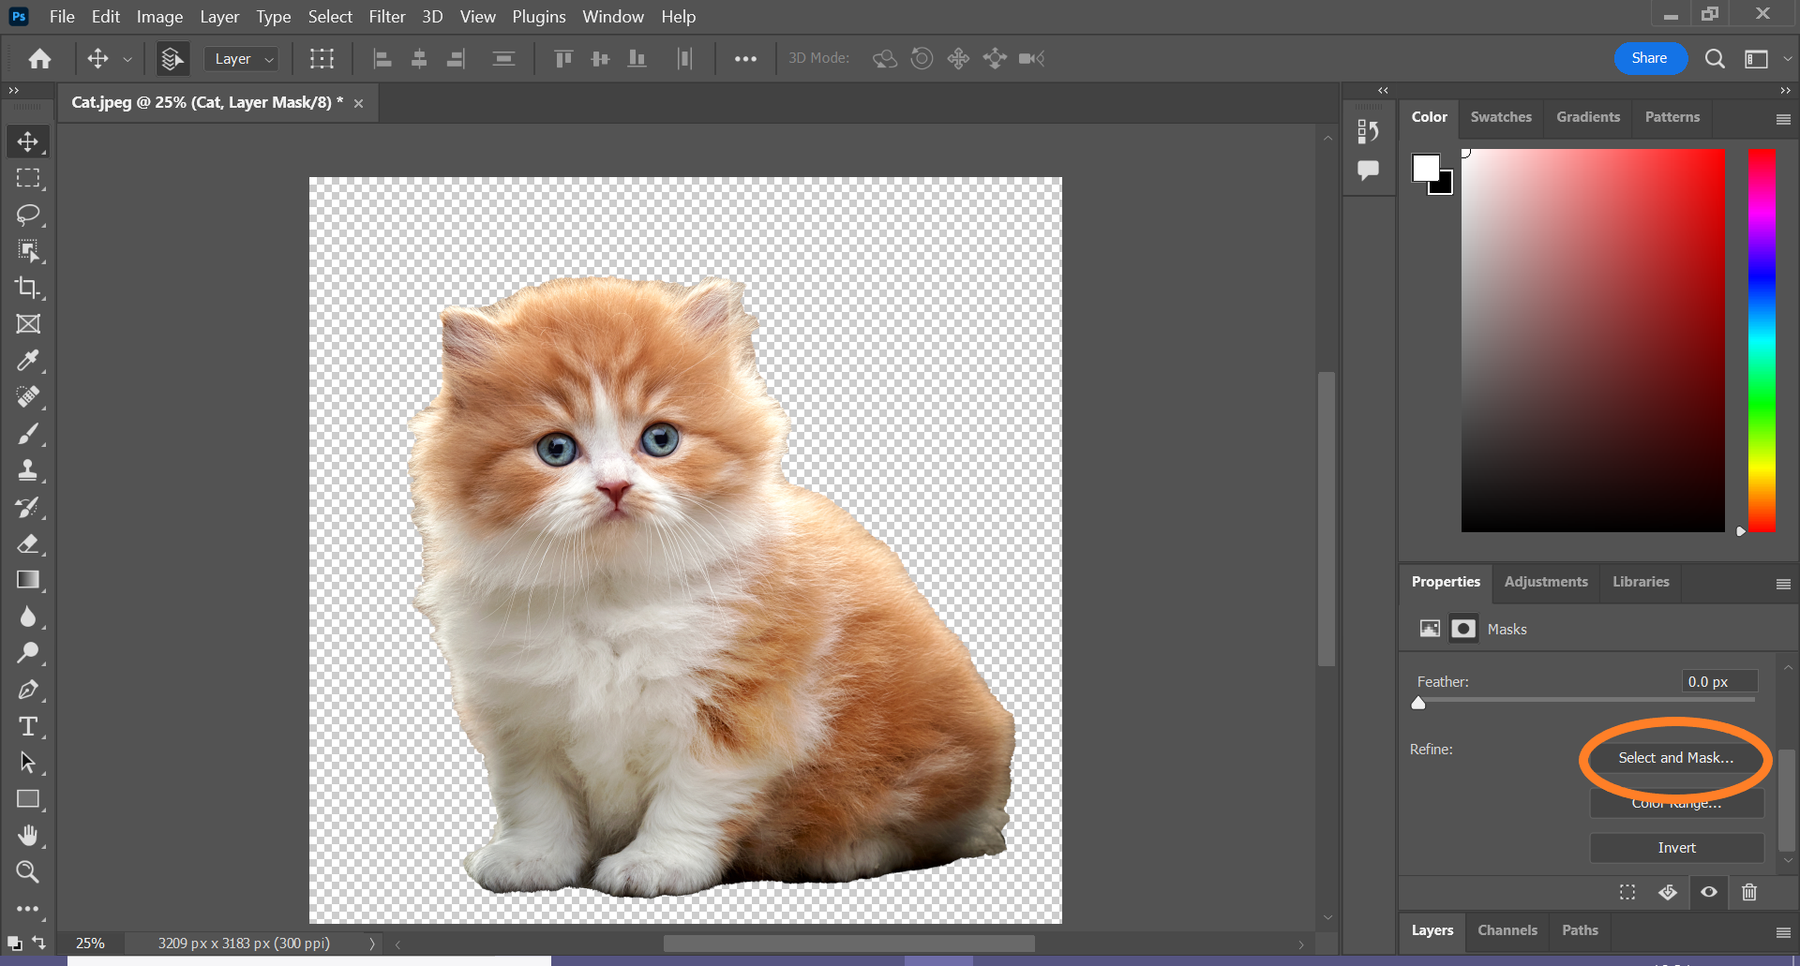Screen dimensions: 1800x966
Task: Click the Search magnifier icon
Action: click(1715, 59)
